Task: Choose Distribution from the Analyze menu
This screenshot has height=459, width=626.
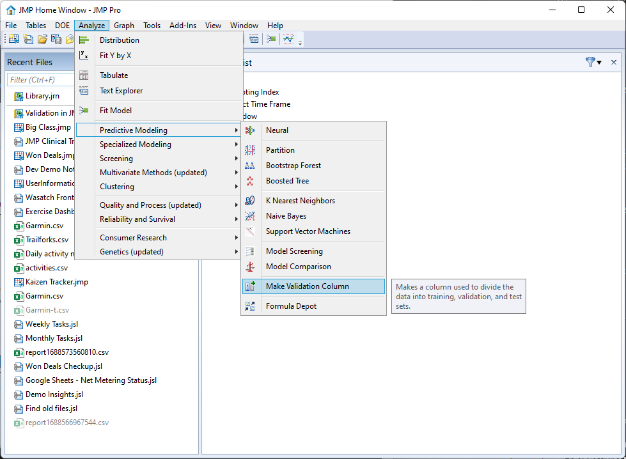Action: pos(159,40)
